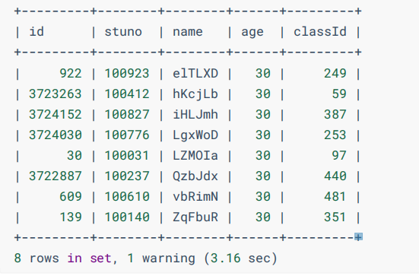Click stuno value 100237

pos(127,176)
